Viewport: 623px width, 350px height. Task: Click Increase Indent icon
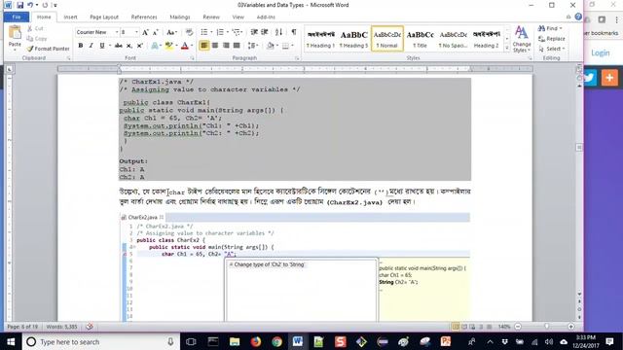(265, 32)
